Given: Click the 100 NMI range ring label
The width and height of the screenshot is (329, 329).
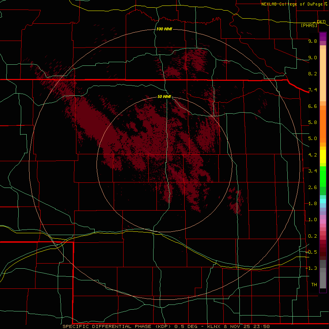Looking at the screenshot, I should [x=164, y=29].
